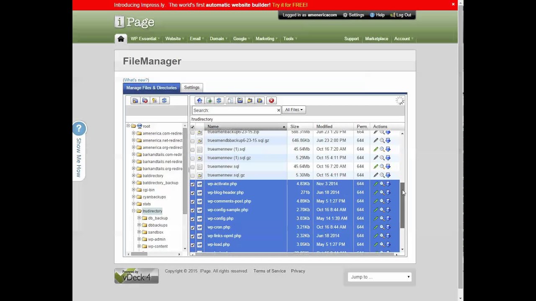Uncheck the wp-config.php checkbox

193,219
